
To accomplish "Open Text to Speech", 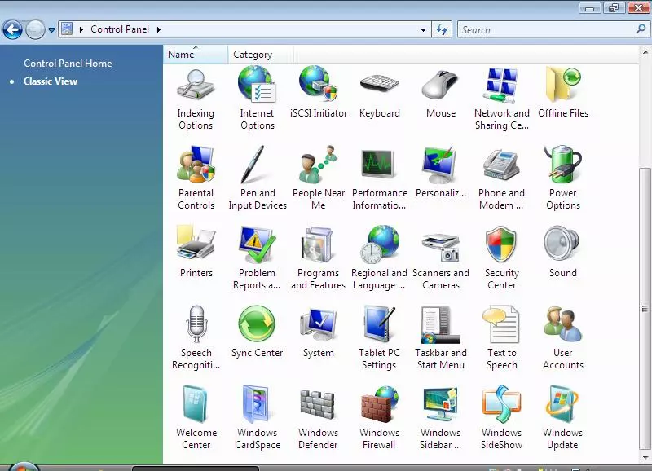I will click(x=502, y=337).
